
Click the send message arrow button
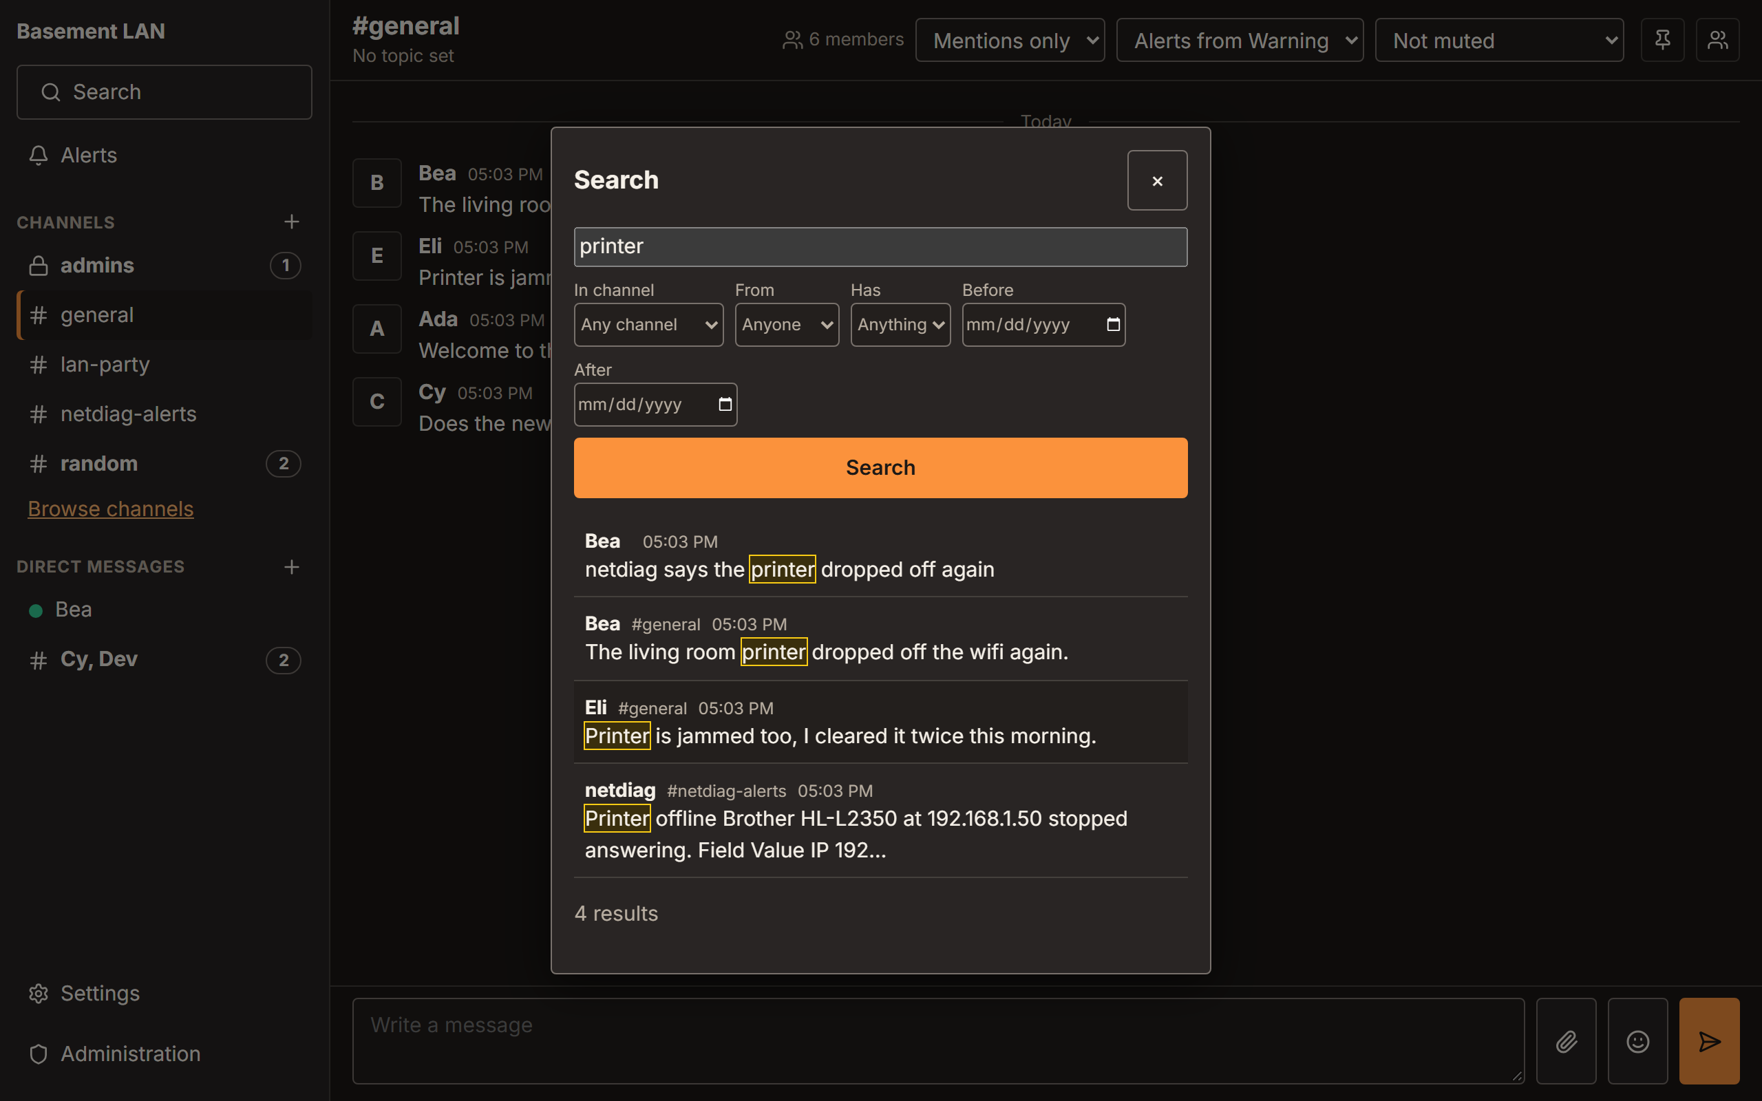click(x=1709, y=1041)
